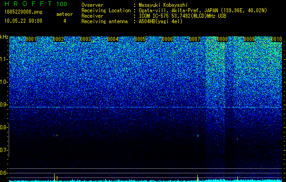Click time marker 0009
Screen dimensions: 286x182
249,39
